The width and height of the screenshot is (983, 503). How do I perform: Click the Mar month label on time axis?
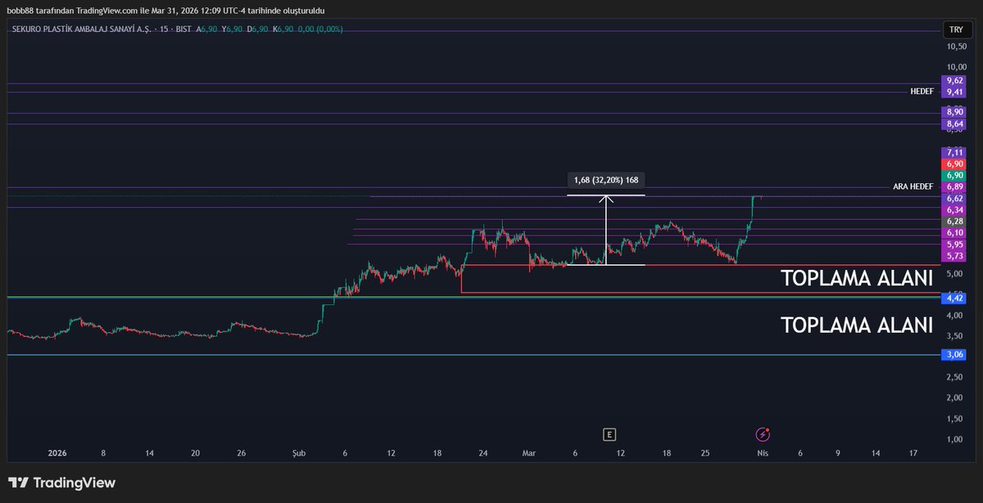click(528, 453)
